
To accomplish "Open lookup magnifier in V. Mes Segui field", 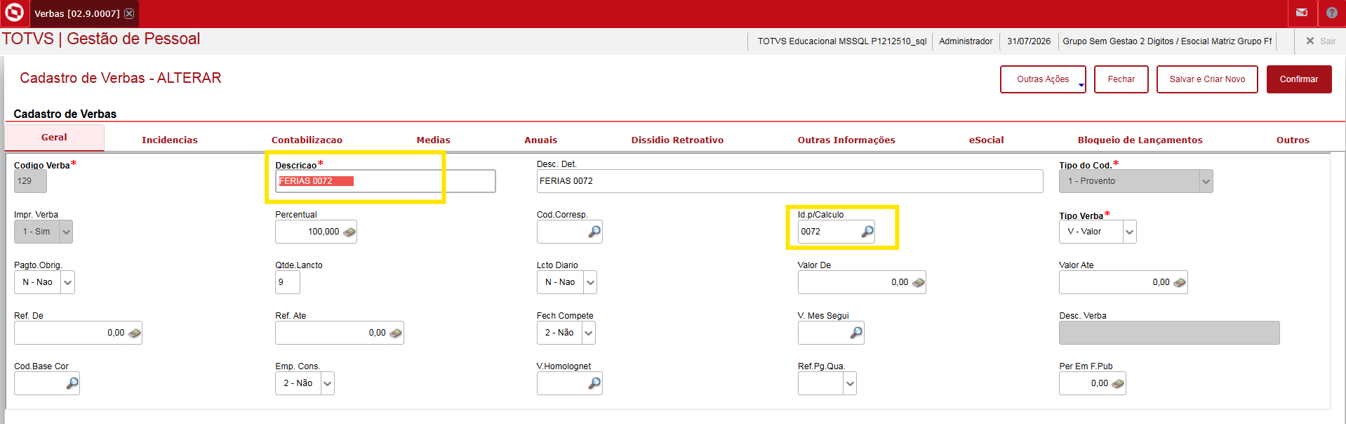I will 856,333.
